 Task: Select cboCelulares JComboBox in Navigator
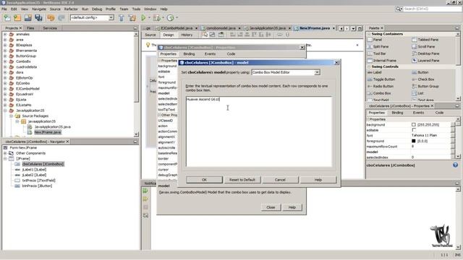(x=43, y=164)
